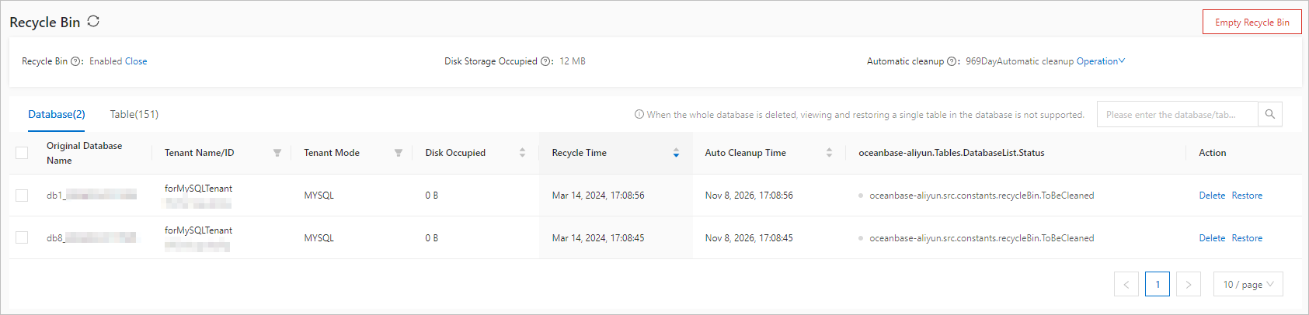Viewport: 1309px width, 315px height.
Task: Click the database/table search input field
Action: (x=1176, y=114)
